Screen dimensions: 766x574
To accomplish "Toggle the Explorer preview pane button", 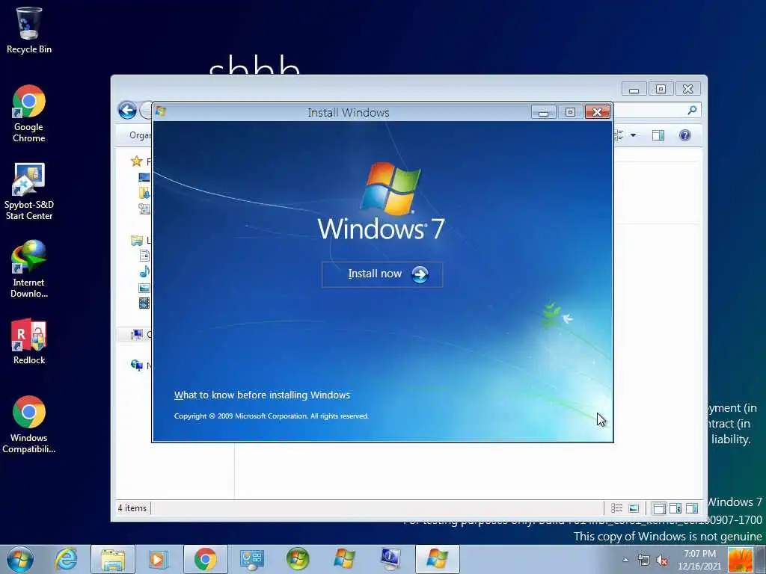I will tap(658, 135).
